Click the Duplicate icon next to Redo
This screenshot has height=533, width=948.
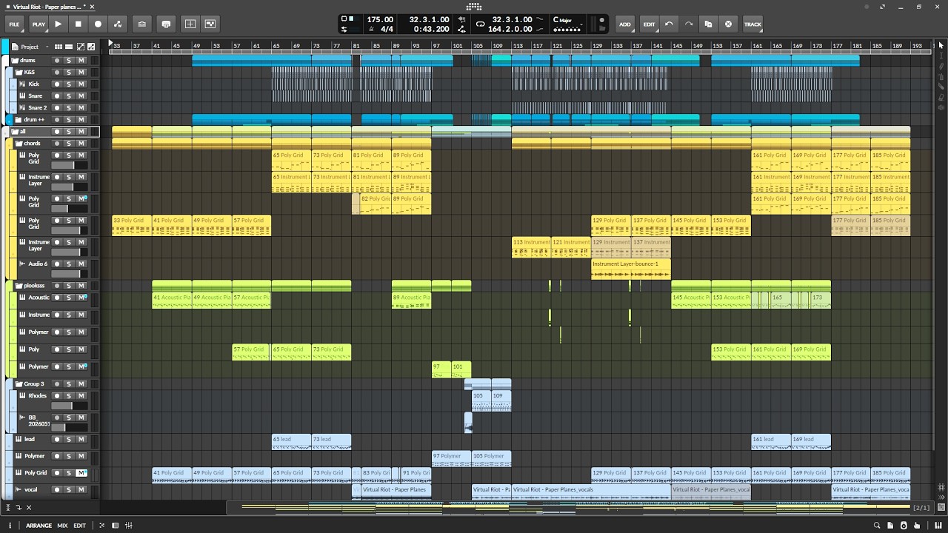point(709,24)
